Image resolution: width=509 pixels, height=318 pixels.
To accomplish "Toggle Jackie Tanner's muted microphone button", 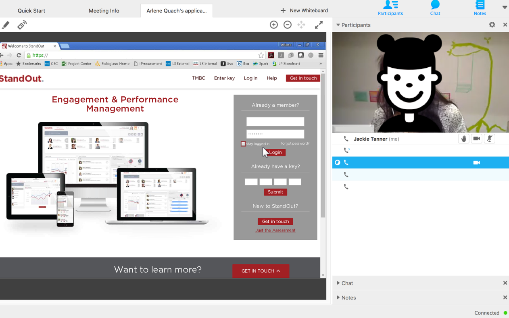I will (x=490, y=139).
